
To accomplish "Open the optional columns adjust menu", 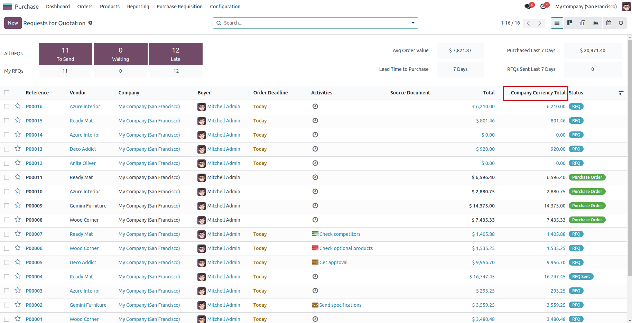I will click(x=621, y=93).
